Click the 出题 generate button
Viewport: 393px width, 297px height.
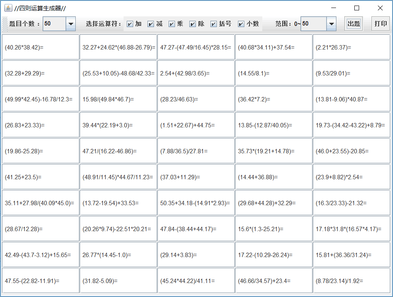[354, 24]
